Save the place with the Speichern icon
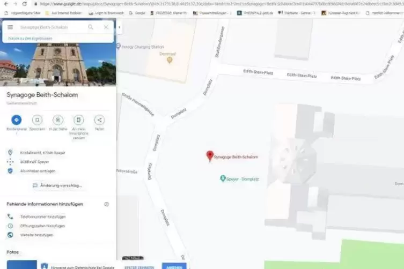This screenshot has width=404, height=269. (37, 120)
